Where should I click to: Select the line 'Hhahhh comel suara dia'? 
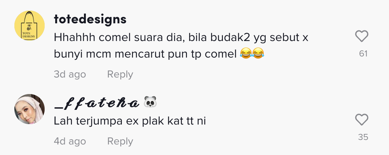pos(119,38)
